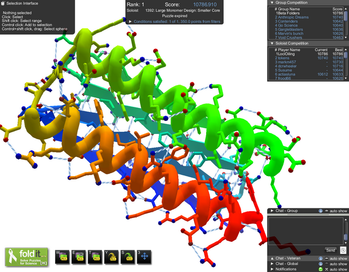Click the chat panel resize grip handle
Screen dimensions: 349x272
(307, 215)
